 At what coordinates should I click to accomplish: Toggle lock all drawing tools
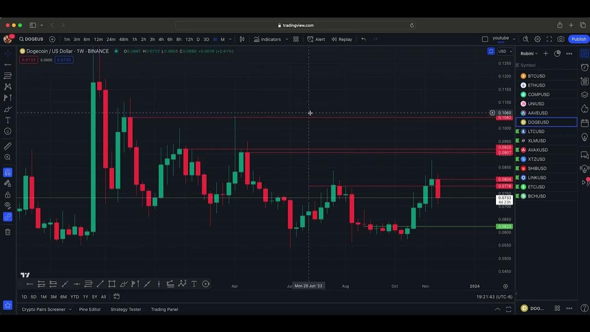pyautogui.click(x=7, y=195)
